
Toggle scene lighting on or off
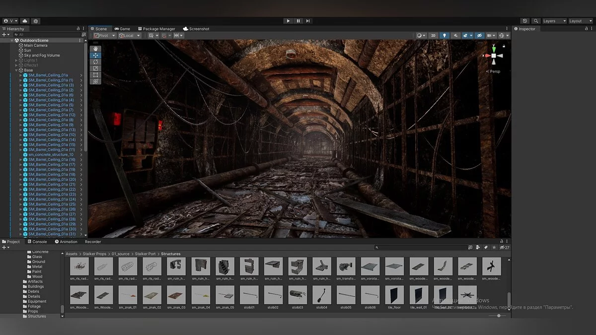pos(445,36)
